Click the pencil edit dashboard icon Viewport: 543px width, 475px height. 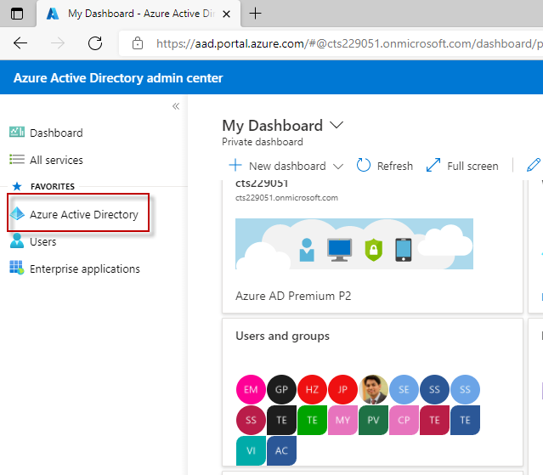(x=535, y=165)
